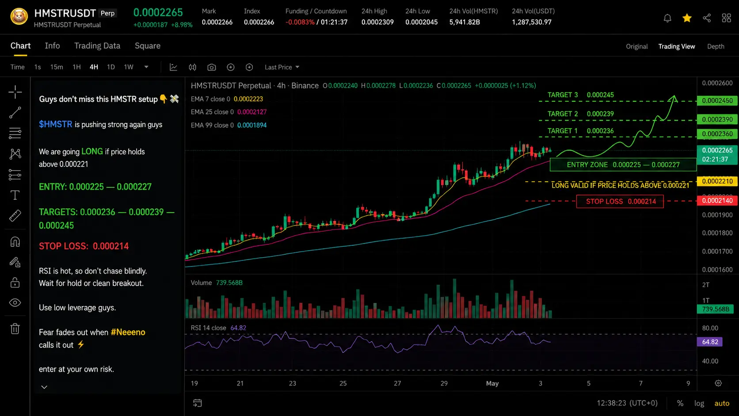
Task: Click the Volume indicator label
Action: point(201,283)
